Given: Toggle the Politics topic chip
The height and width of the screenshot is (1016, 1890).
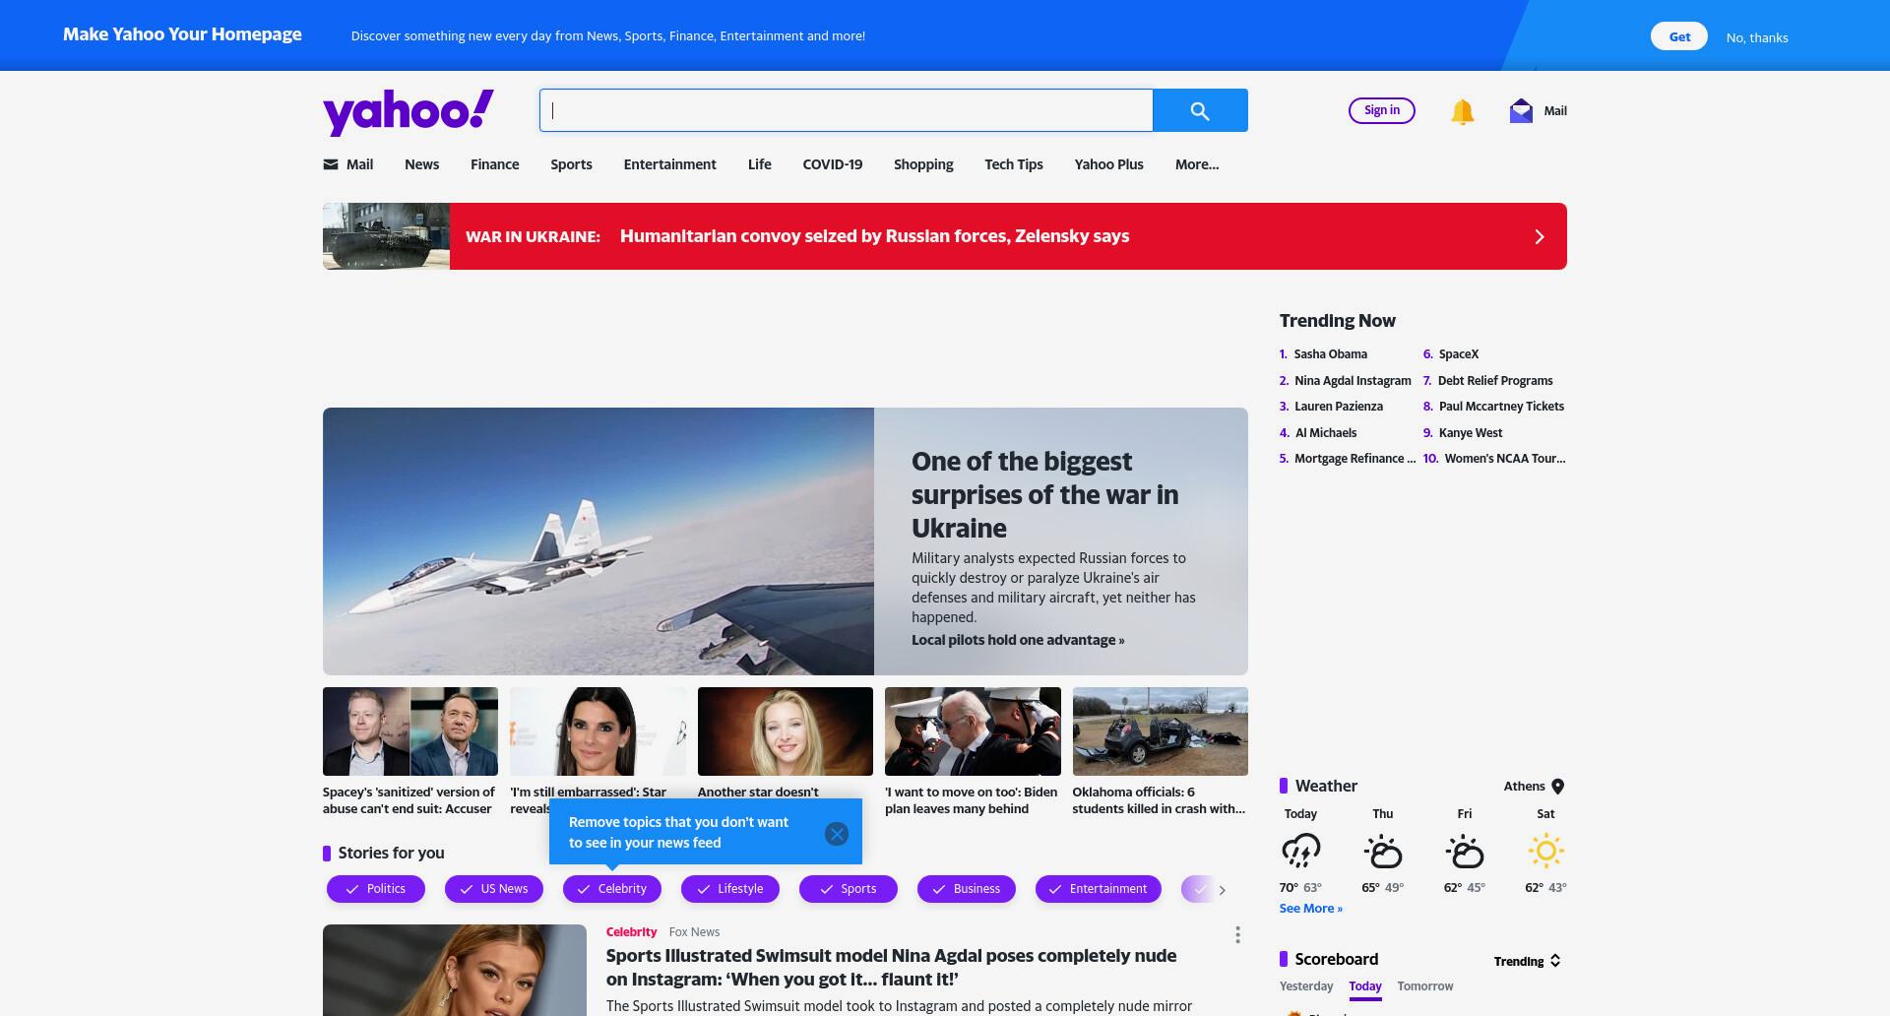Looking at the screenshot, I should tap(376, 889).
